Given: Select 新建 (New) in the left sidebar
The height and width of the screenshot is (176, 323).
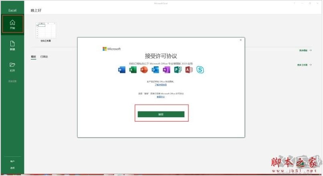Looking at the screenshot, I should point(12,46).
